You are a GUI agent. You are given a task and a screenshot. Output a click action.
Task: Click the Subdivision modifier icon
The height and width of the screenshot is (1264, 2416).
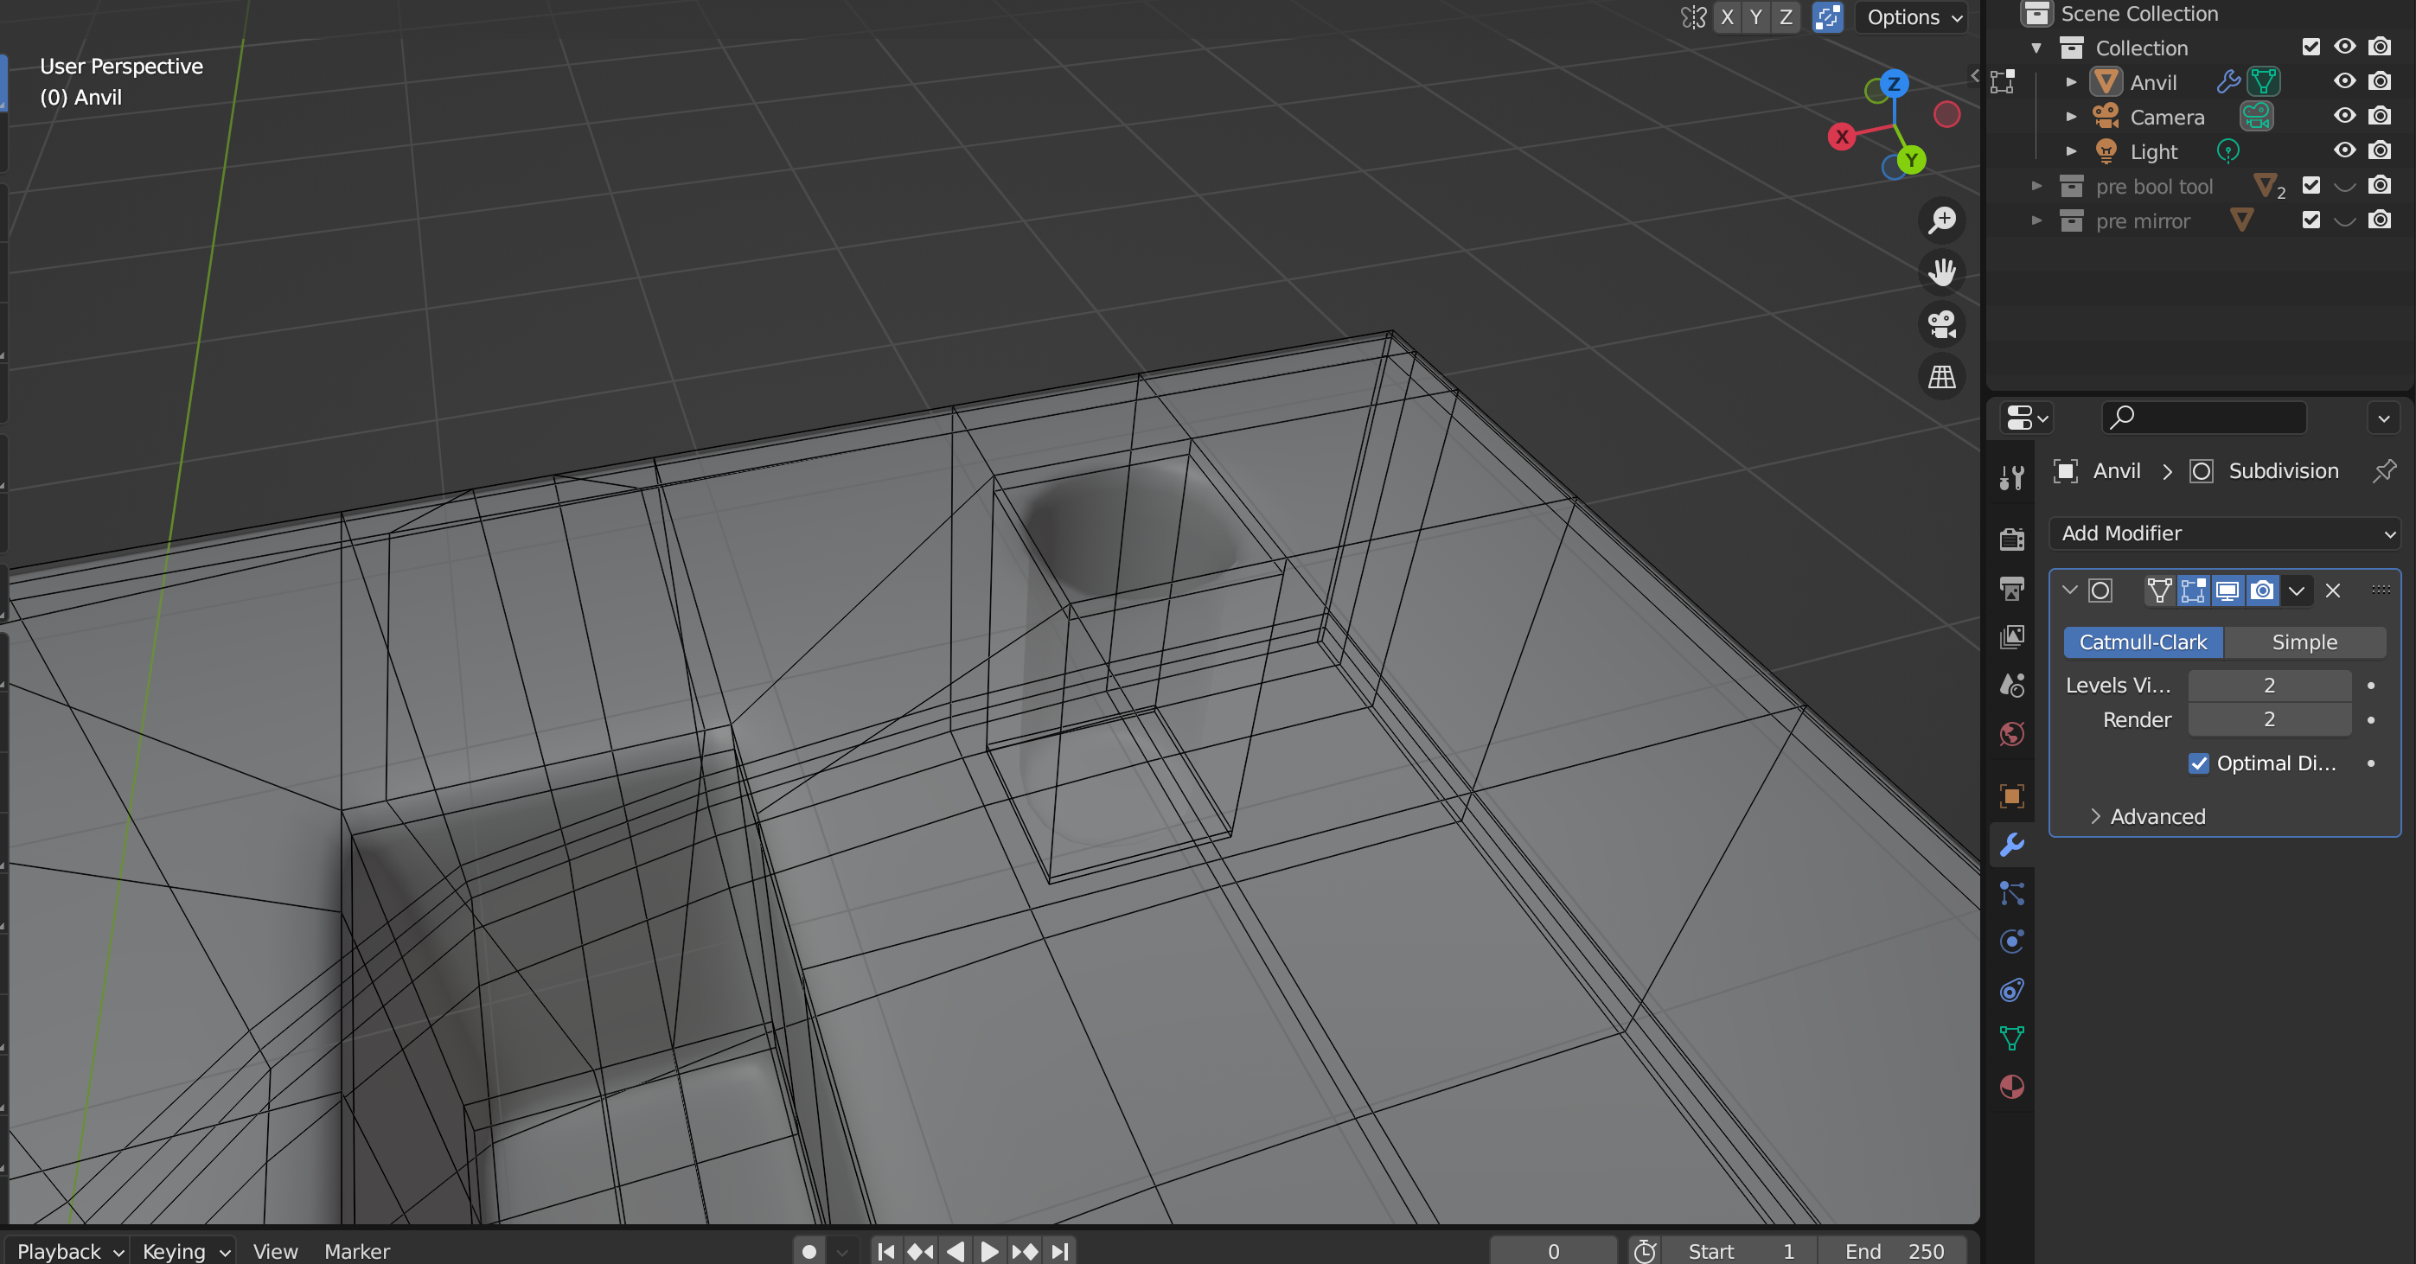pyautogui.click(x=2100, y=590)
